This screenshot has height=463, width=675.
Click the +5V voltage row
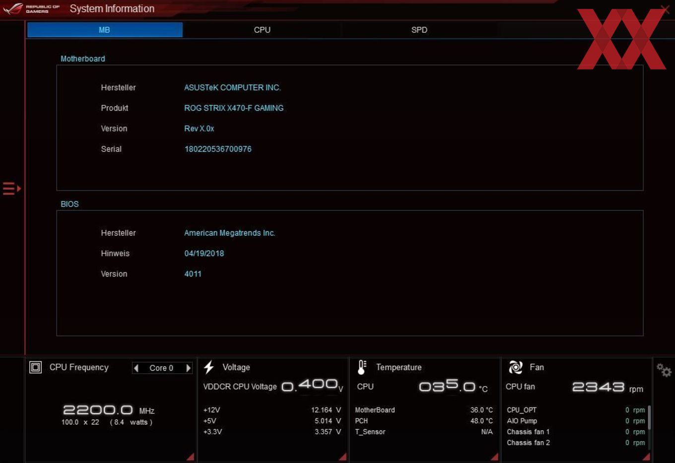click(272, 421)
